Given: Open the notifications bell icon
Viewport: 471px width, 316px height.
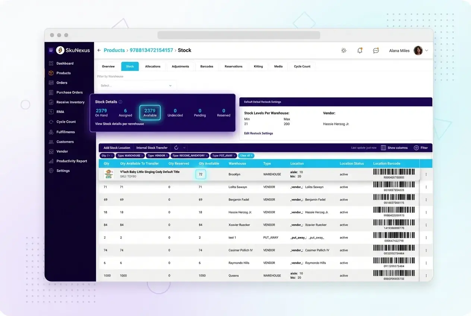Looking at the screenshot, I should (x=360, y=50).
